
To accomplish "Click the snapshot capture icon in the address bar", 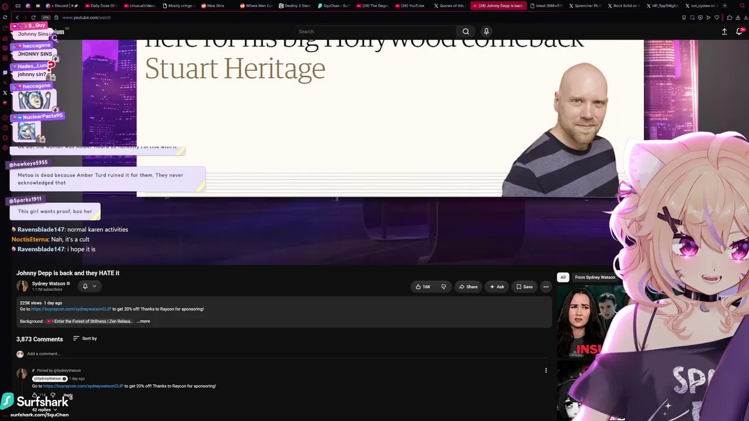I will (x=692, y=18).
